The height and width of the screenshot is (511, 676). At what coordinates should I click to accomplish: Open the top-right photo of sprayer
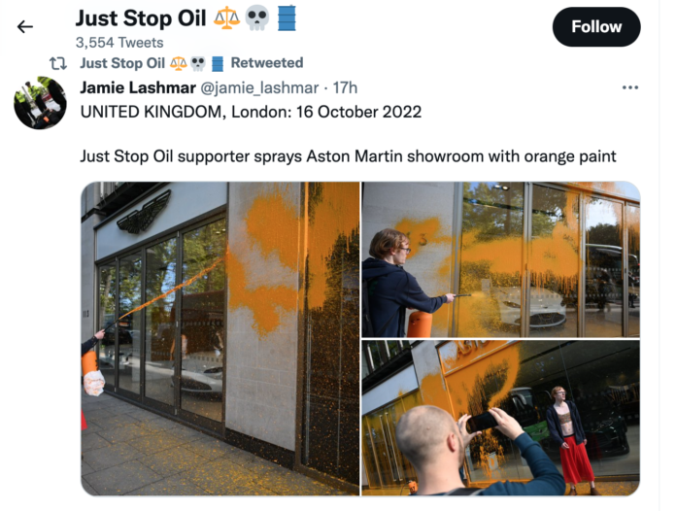tap(500, 259)
